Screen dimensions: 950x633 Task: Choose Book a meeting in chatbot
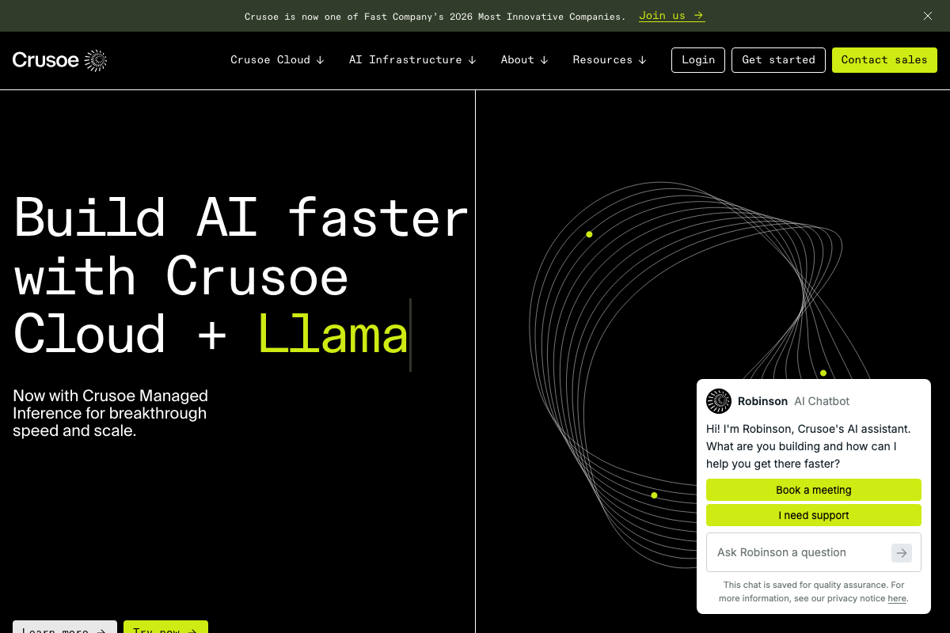pyautogui.click(x=814, y=490)
